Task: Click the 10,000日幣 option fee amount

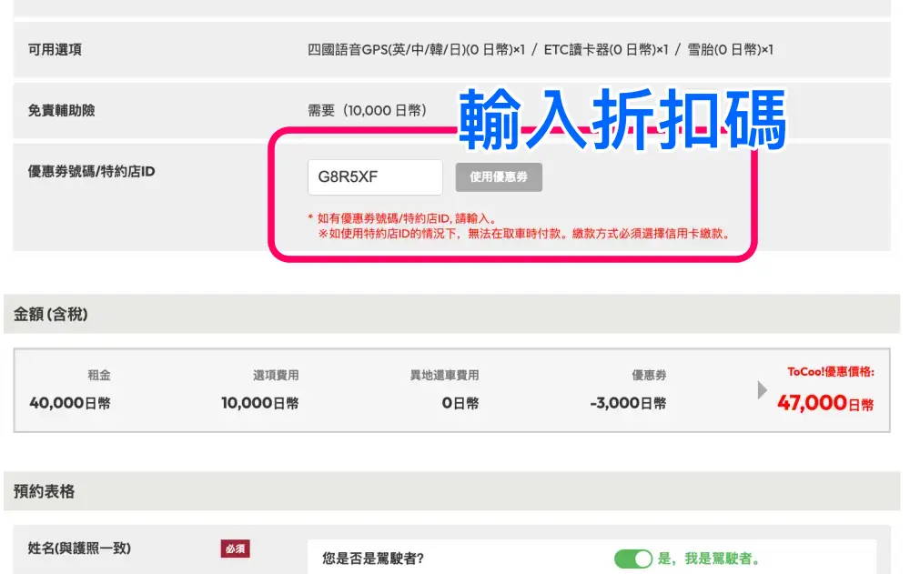Action: [x=259, y=403]
